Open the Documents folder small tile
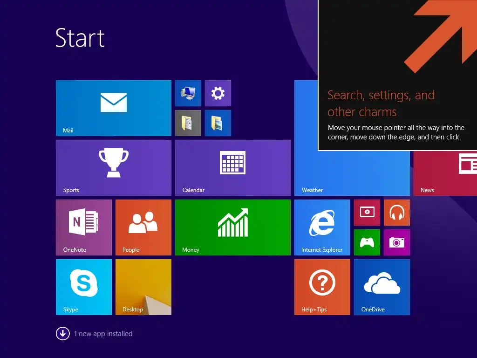Screen dimensions: 477x358 188,123
